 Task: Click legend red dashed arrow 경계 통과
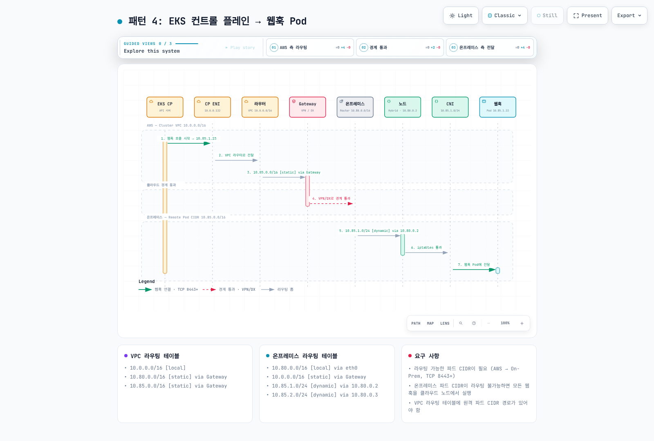click(x=229, y=290)
